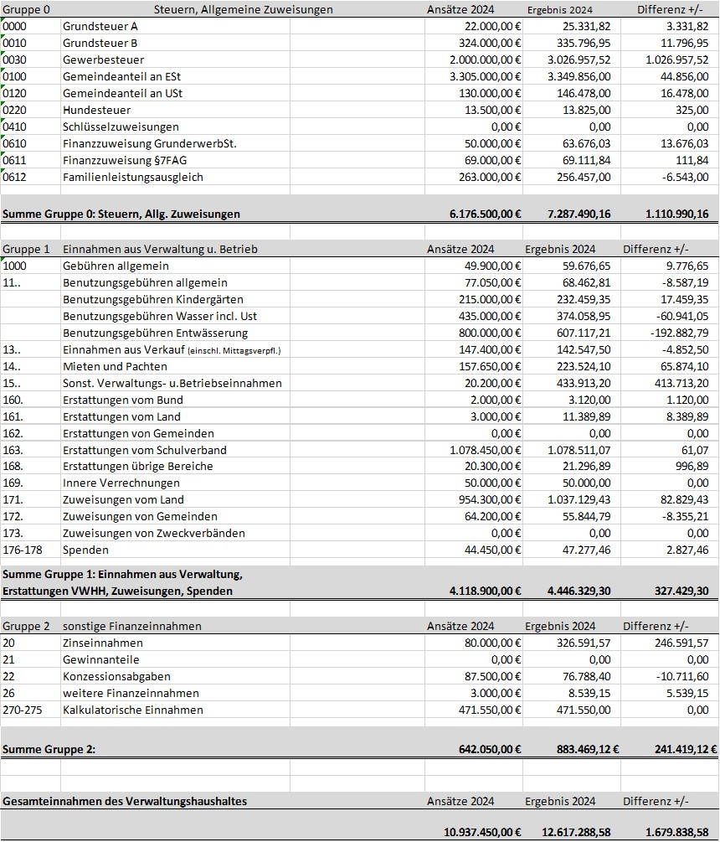This screenshot has height=842, width=720.
Task: Click the Steuern, Allgemeine Zuweisungen header
Action: point(243,9)
